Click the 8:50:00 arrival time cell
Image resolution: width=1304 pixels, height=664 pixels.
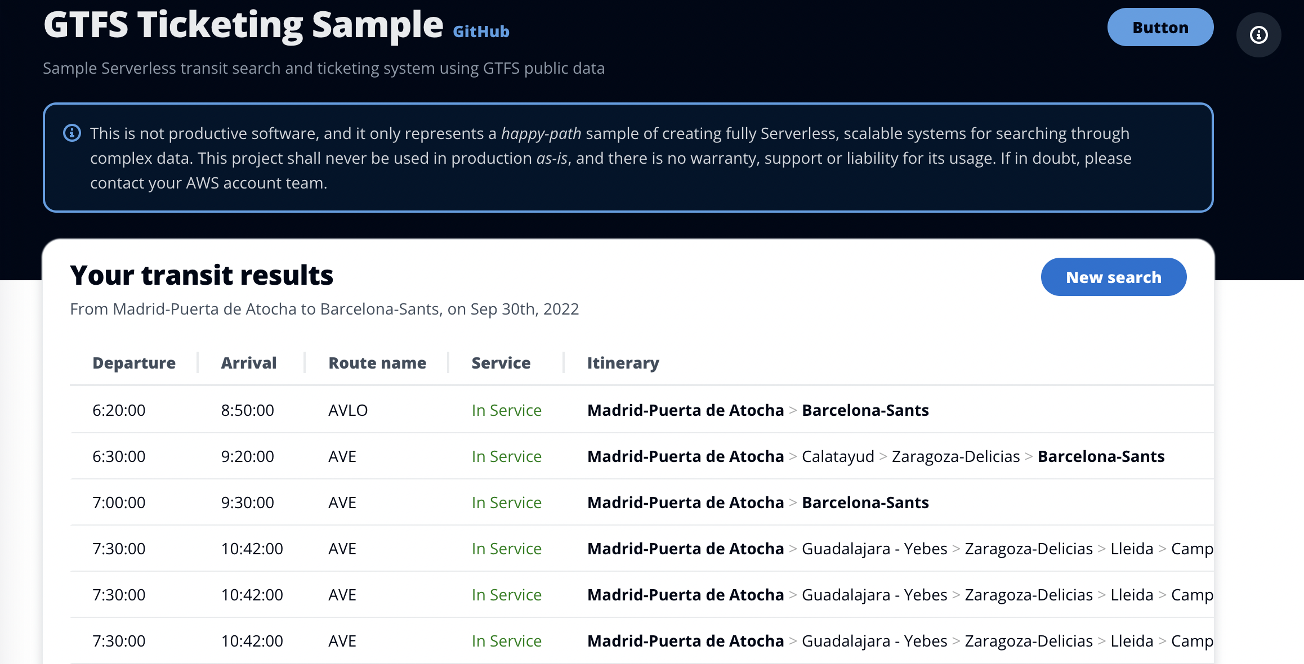tap(247, 410)
